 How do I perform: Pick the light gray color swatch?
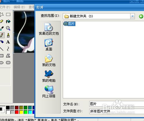[12, 112]
